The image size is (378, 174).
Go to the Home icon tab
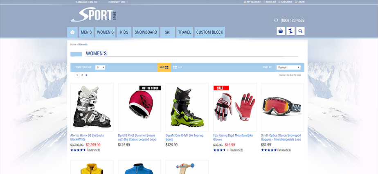(x=72, y=32)
